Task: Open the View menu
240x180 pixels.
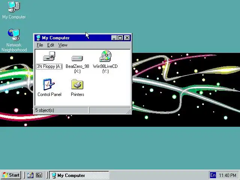Action: point(63,45)
